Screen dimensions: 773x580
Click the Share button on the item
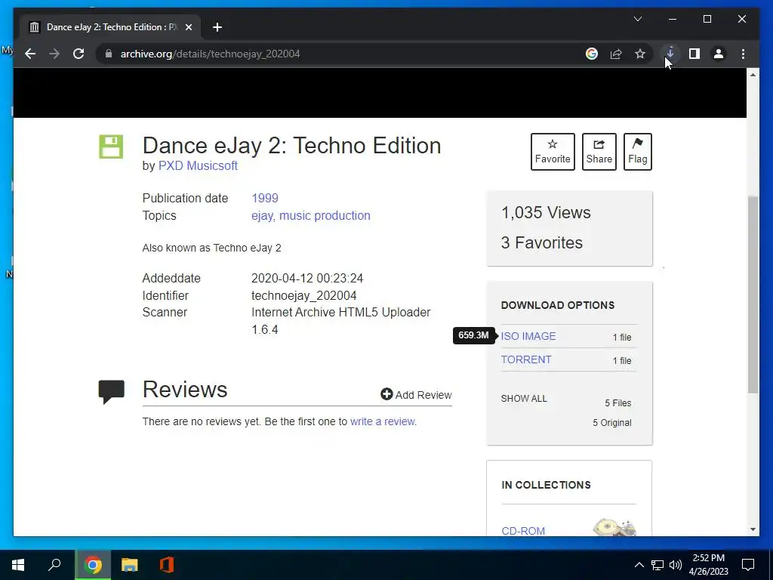599,151
